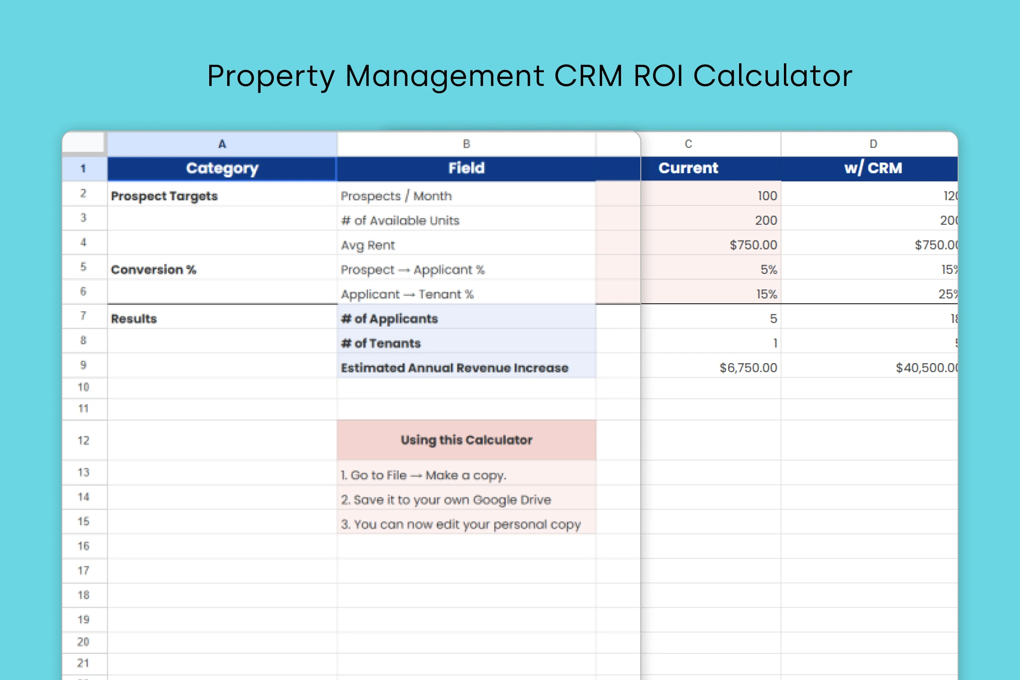This screenshot has width=1020, height=680.
Task: Select row 12 header number
Action: pos(83,440)
